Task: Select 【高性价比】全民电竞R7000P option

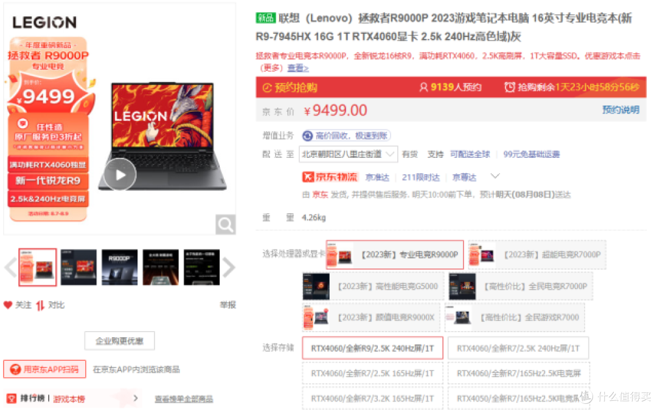Action: coord(521,286)
